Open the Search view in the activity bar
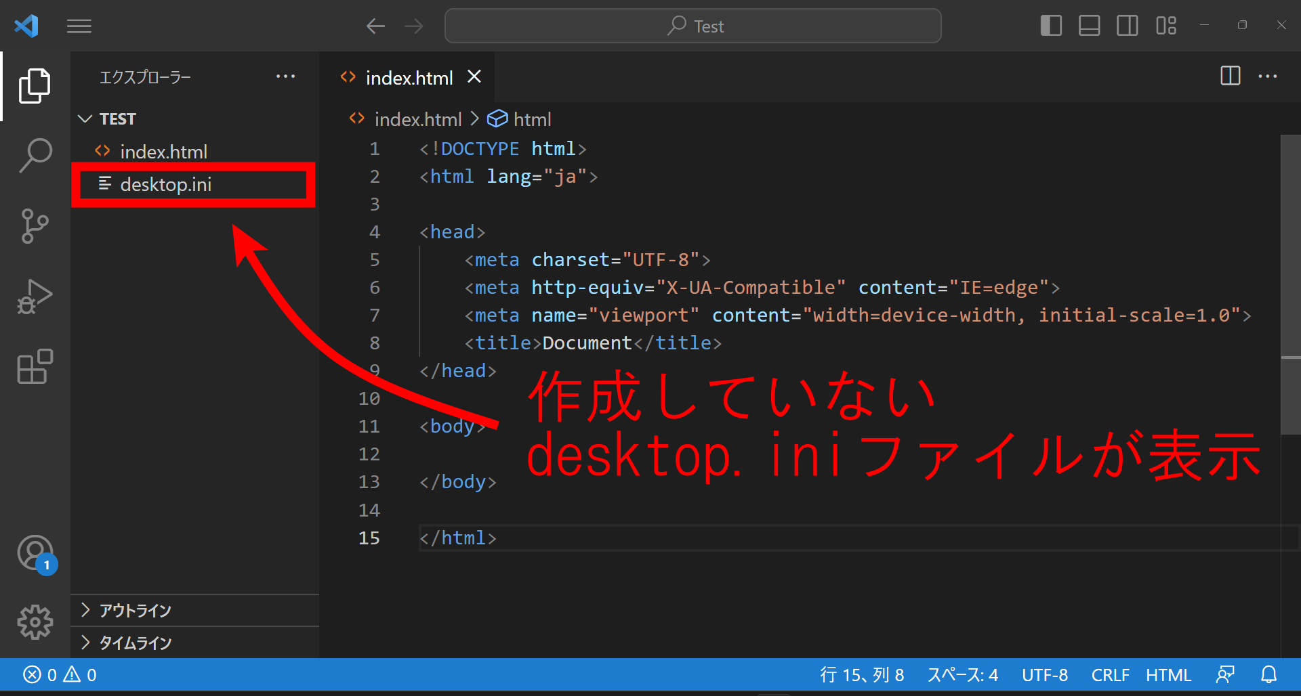The width and height of the screenshot is (1301, 696). [x=35, y=154]
